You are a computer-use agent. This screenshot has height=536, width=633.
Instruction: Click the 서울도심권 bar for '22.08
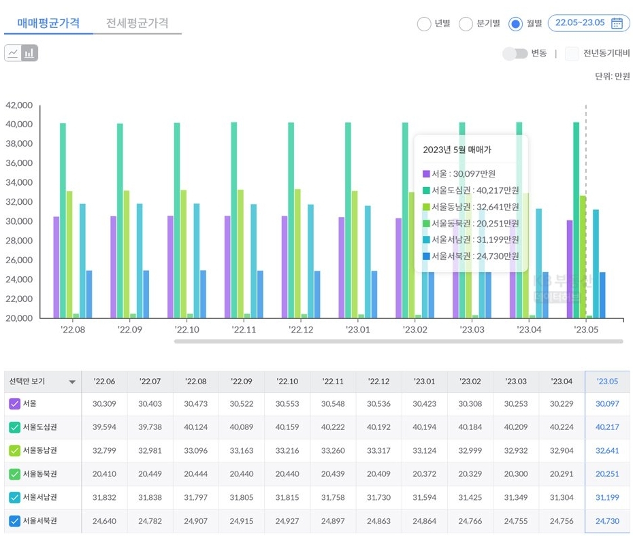pos(63,220)
